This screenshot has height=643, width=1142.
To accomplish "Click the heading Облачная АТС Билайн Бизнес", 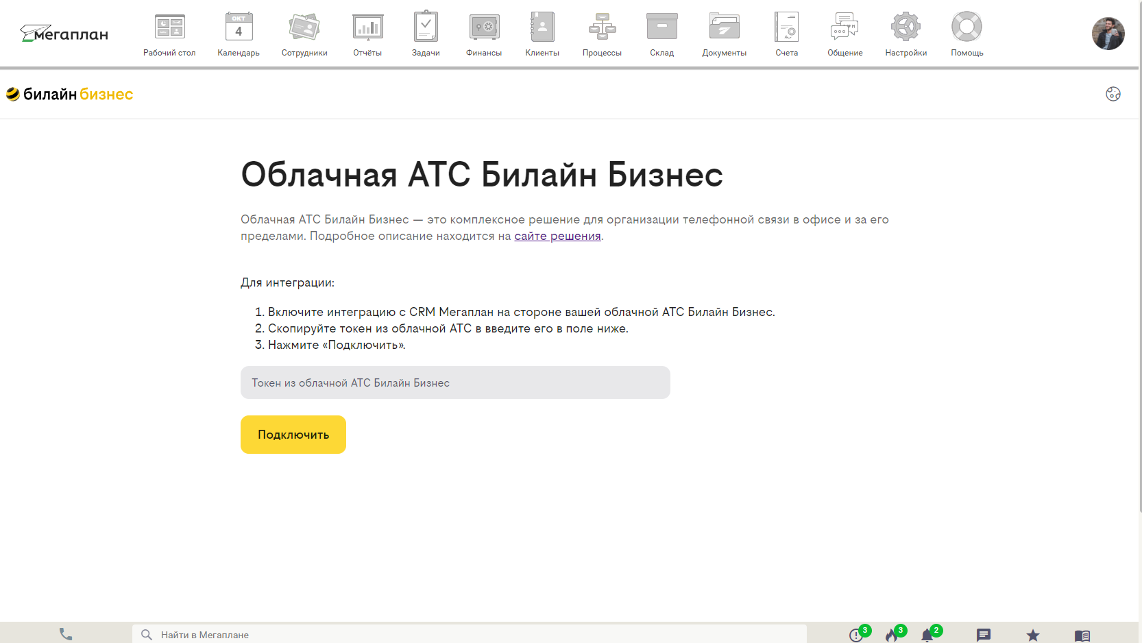I will (x=482, y=174).
